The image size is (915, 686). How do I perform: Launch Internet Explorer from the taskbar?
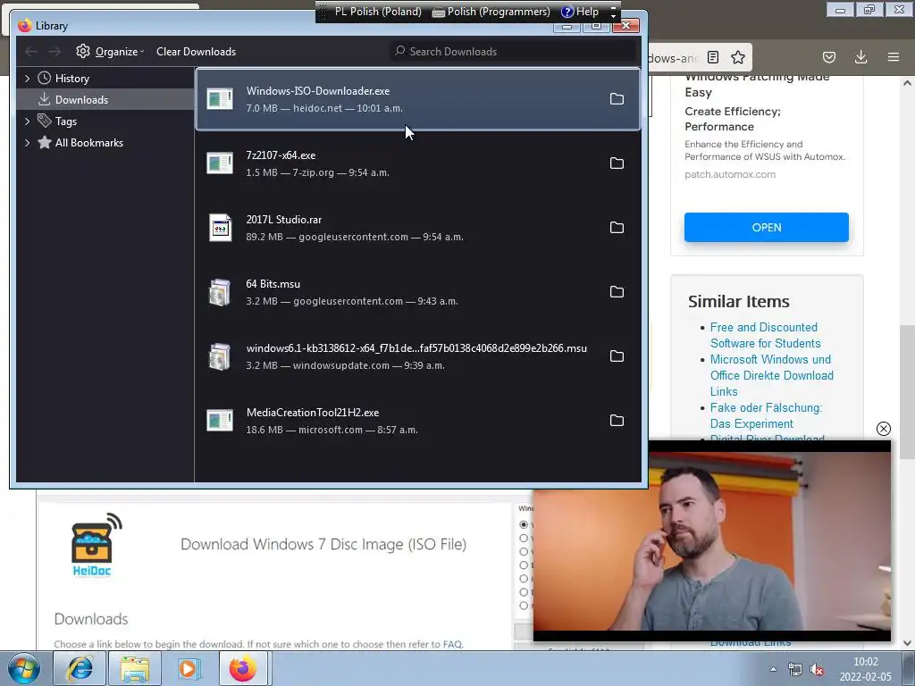80,668
